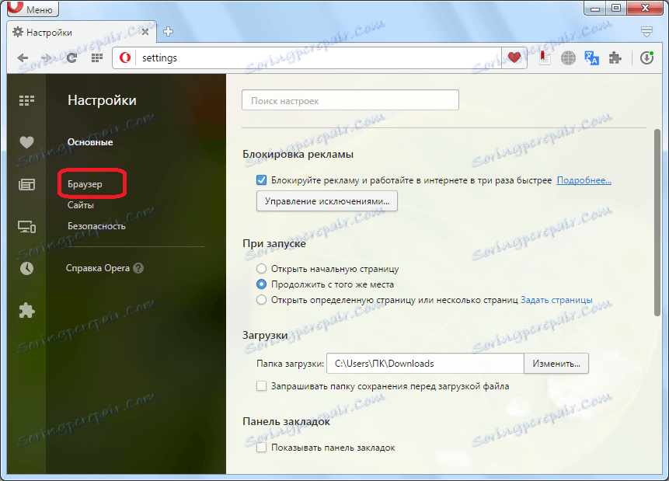Image resolution: width=669 pixels, height=481 pixels.
Task: Select the Основные settings section
Action: click(90, 142)
